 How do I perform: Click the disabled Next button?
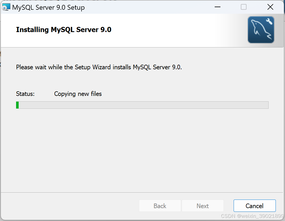[203, 206]
